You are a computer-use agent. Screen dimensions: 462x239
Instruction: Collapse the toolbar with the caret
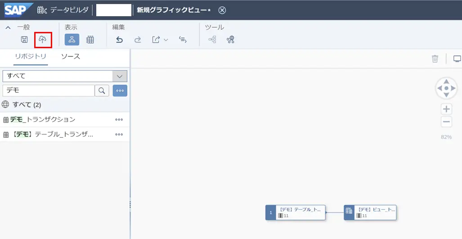click(x=8, y=28)
